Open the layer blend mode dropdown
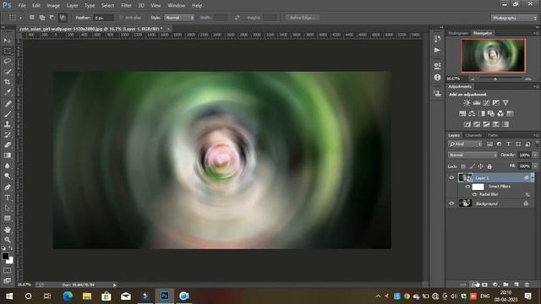The height and width of the screenshot is (304, 541). (x=473, y=155)
